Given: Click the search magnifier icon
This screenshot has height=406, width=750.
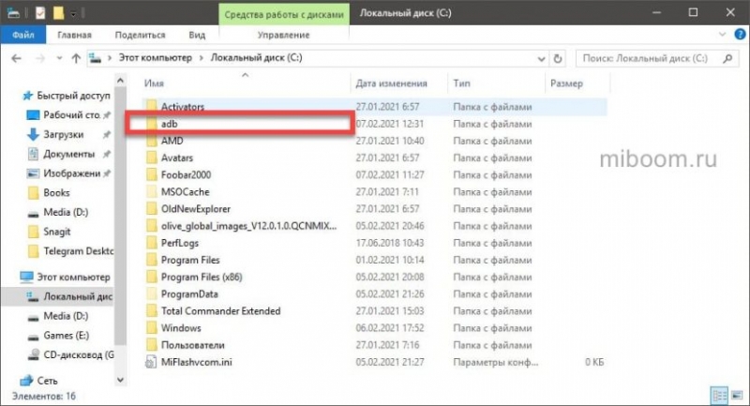Looking at the screenshot, I should pyautogui.click(x=727, y=58).
